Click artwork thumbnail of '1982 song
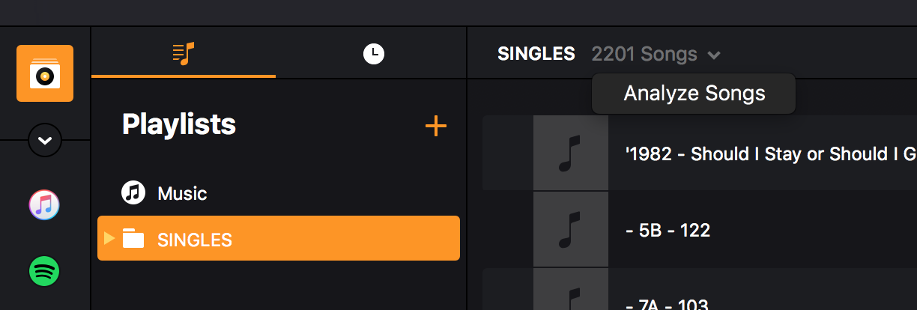This screenshot has height=310, width=917. [570, 154]
